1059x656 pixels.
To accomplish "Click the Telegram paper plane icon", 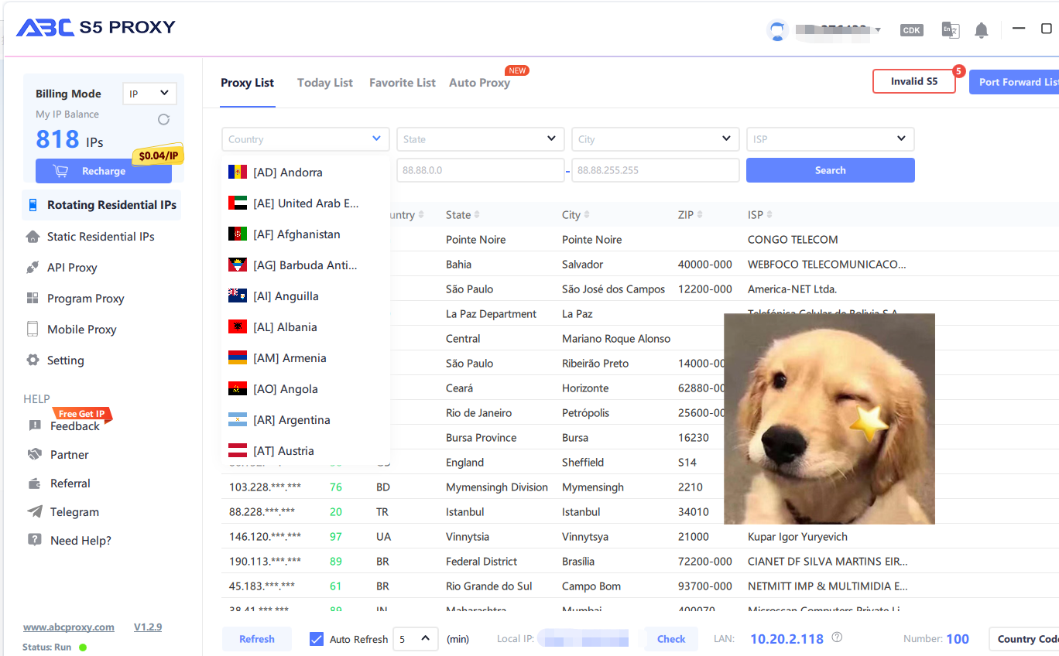I will [34, 511].
